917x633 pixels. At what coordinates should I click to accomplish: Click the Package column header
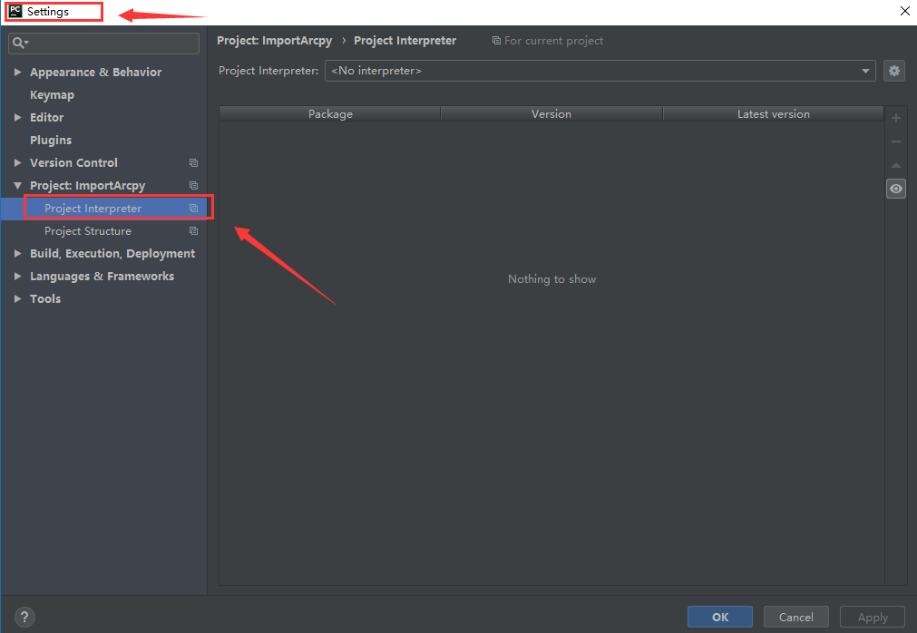click(330, 114)
